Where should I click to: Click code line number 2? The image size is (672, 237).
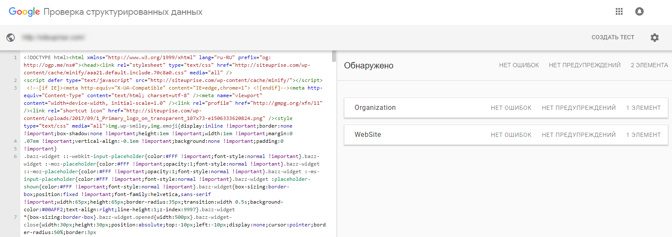pyautogui.click(x=15, y=80)
